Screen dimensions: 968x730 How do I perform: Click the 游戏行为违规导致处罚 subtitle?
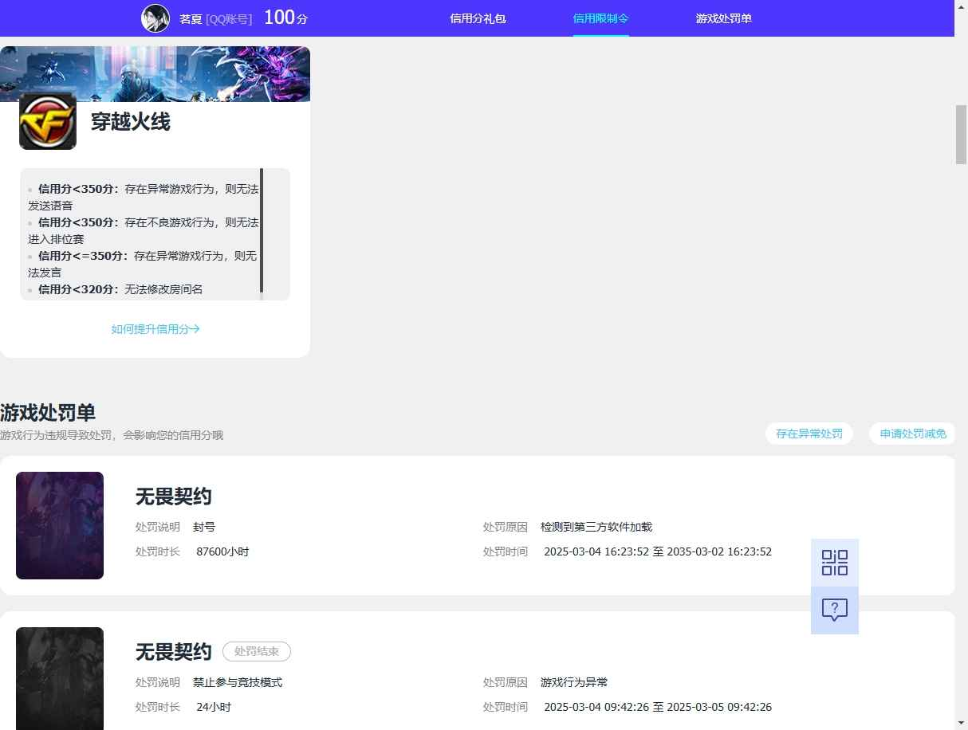pyautogui.click(x=112, y=435)
